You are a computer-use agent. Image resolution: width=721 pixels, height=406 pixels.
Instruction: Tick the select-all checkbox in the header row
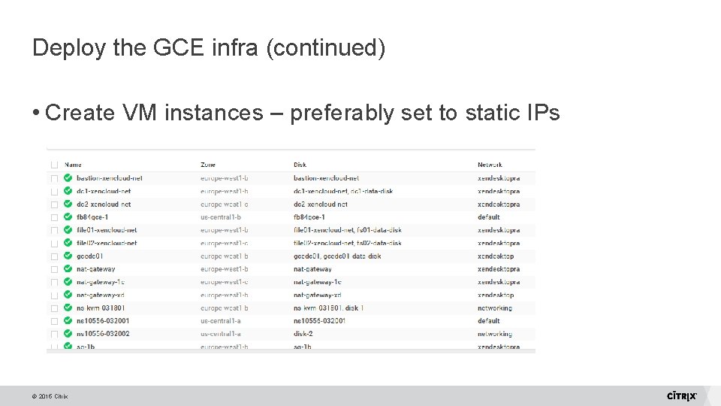coord(53,165)
